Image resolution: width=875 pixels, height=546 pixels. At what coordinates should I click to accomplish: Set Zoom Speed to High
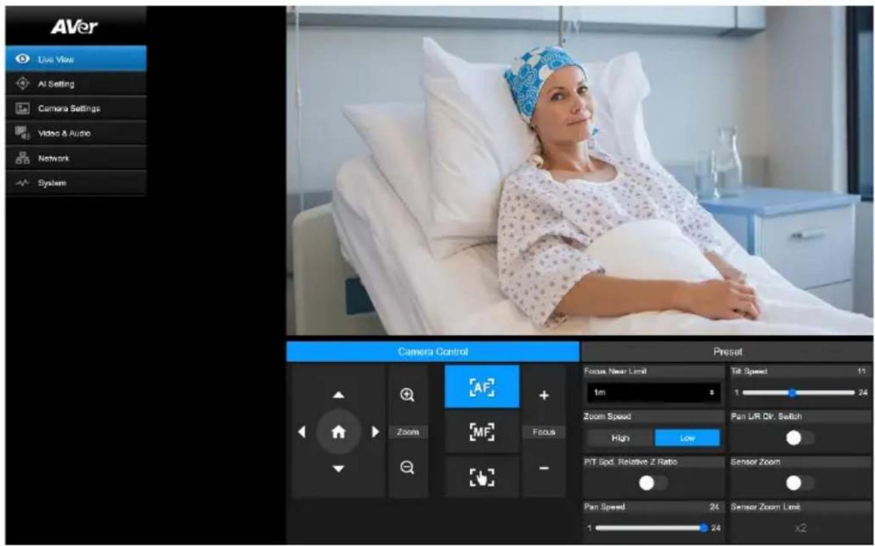click(620, 438)
